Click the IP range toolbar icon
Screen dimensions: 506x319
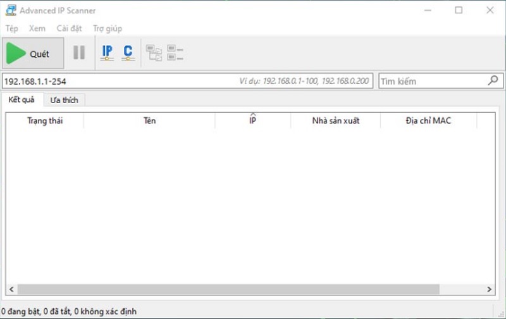coord(107,53)
